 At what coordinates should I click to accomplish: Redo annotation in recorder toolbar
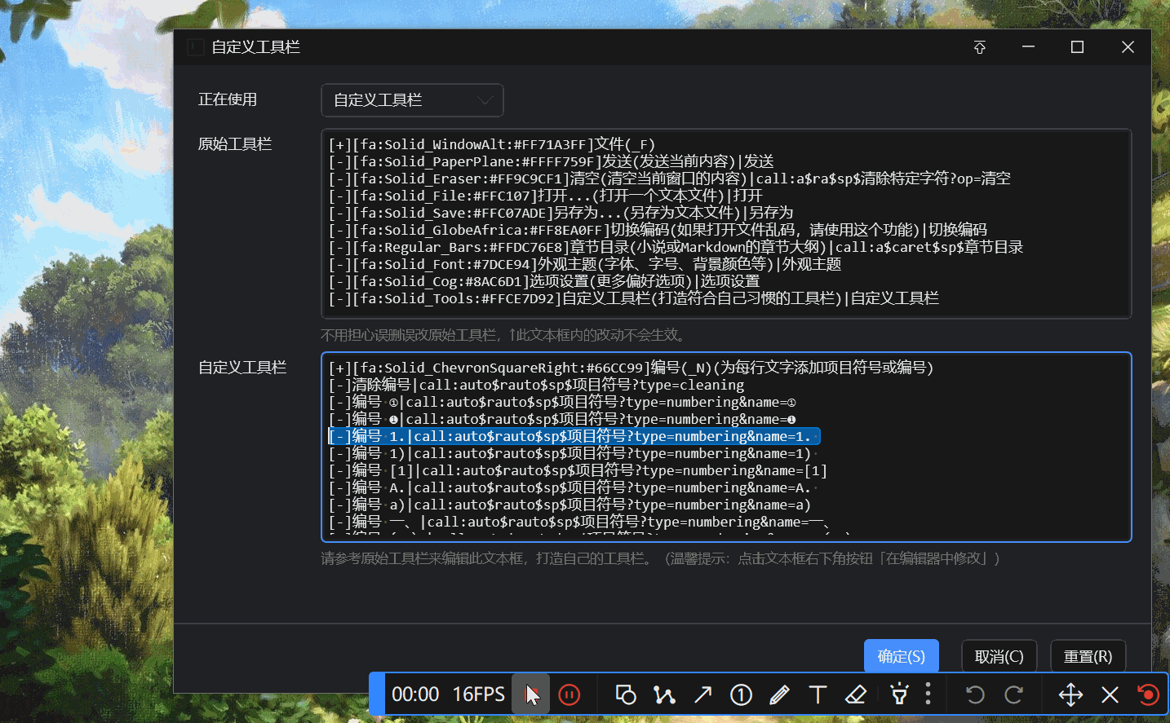pyautogui.click(x=1014, y=694)
